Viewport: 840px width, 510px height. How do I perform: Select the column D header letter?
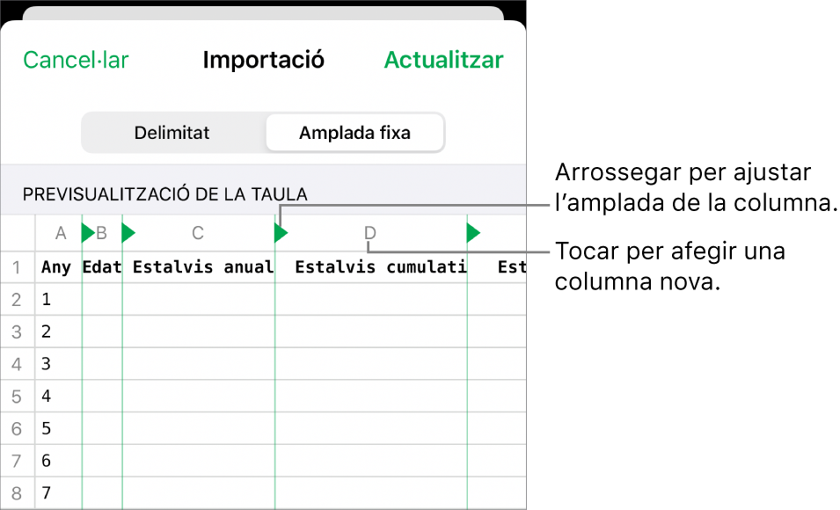pos(369,232)
